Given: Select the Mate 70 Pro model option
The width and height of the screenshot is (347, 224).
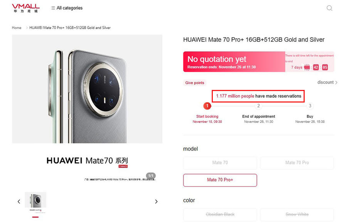Looking at the screenshot, I should pos(297,163).
